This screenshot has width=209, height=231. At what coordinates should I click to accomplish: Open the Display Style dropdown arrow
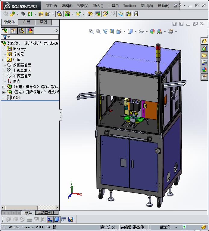point(136,32)
